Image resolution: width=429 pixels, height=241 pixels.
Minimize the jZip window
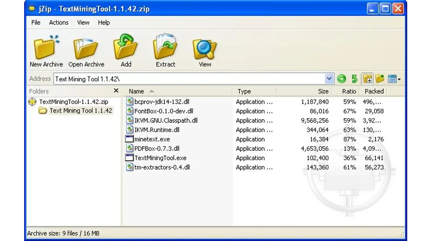[372, 9]
